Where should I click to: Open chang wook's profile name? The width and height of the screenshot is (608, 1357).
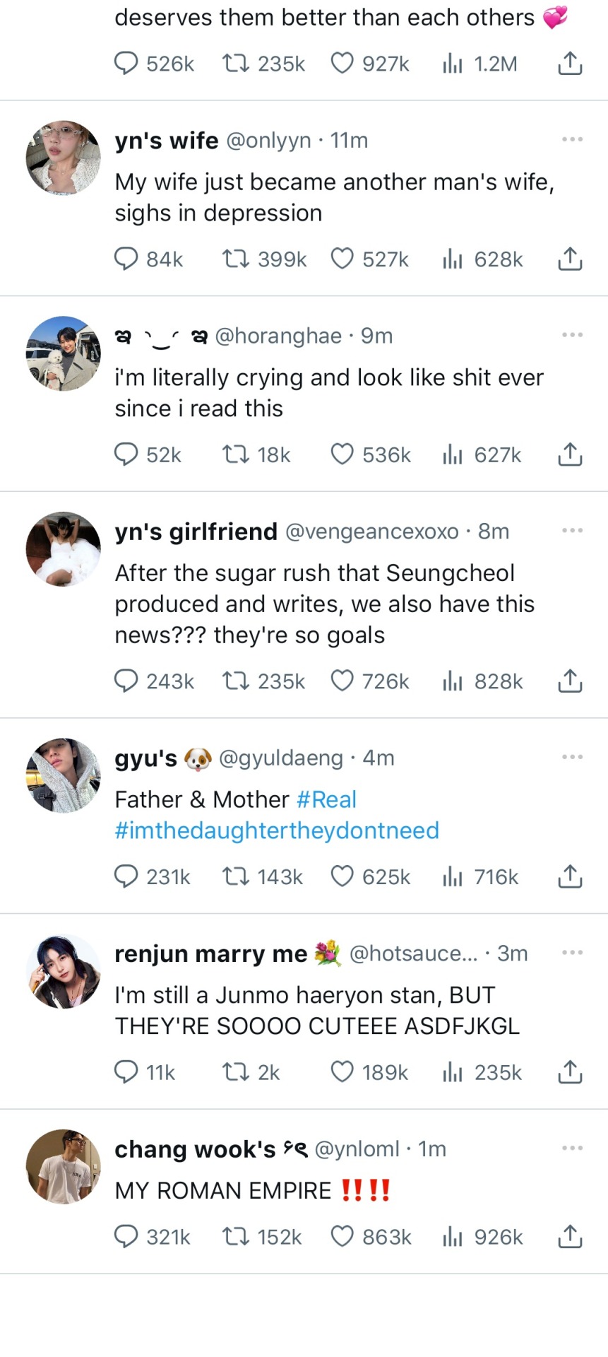pos(195,1149)
